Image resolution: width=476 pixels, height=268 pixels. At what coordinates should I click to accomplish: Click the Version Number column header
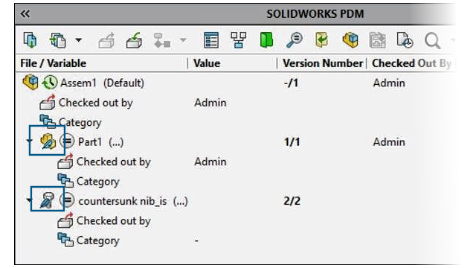(323, 63)
